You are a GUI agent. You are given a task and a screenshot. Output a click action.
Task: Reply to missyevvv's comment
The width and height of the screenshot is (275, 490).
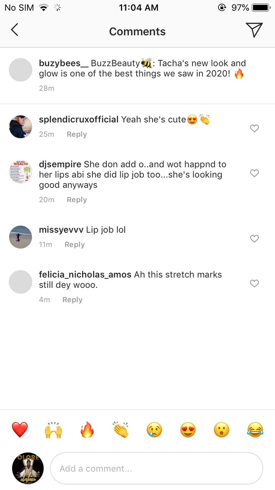coord(74,245)
